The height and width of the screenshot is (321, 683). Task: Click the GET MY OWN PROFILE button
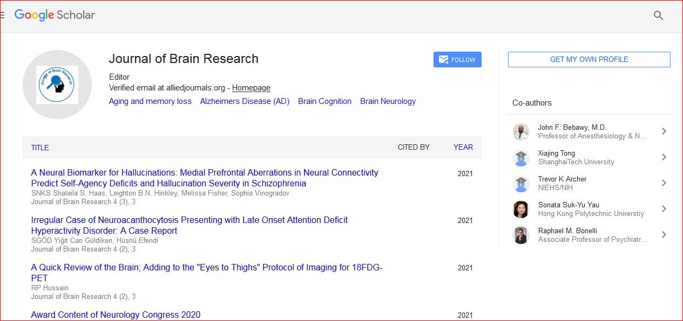589,59
